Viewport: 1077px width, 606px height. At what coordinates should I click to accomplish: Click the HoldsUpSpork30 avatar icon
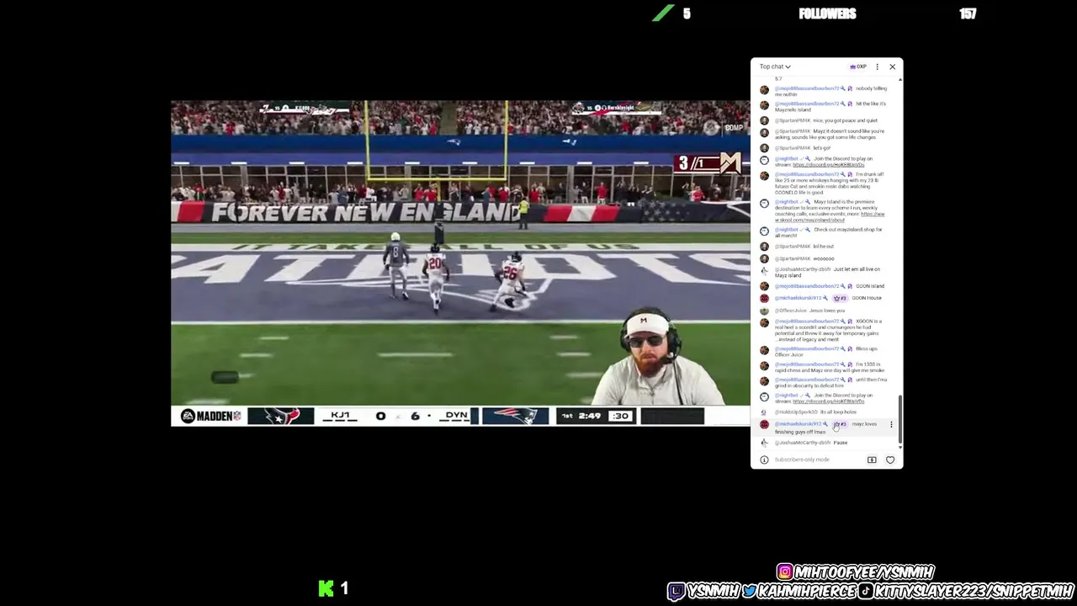[x=764, y=412]
